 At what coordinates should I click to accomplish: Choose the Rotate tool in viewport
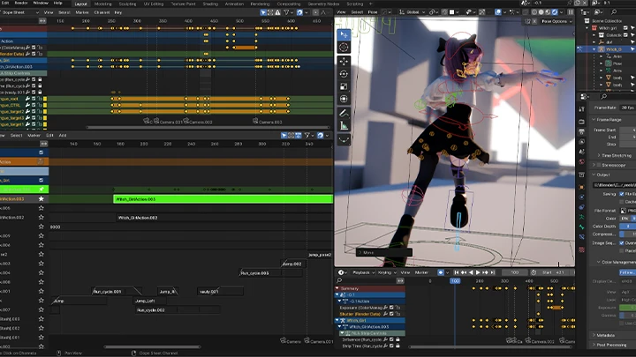[x=344, y=74]
